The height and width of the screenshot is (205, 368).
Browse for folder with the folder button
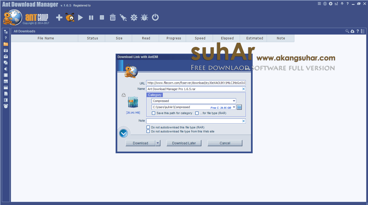tap(239, 107)
